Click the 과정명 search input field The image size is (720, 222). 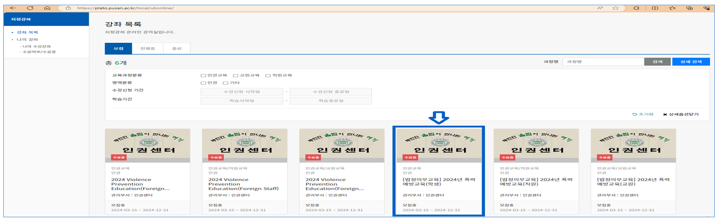tap(603, 62)
